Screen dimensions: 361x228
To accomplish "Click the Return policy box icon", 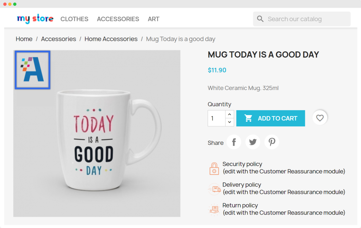I will [214, 209].
